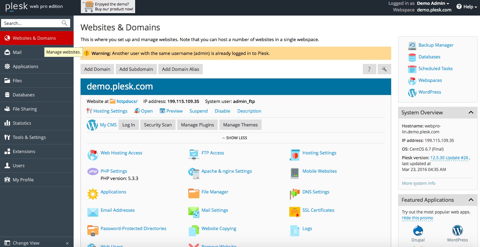Click the PHP Settings icon

coord(93,171)
